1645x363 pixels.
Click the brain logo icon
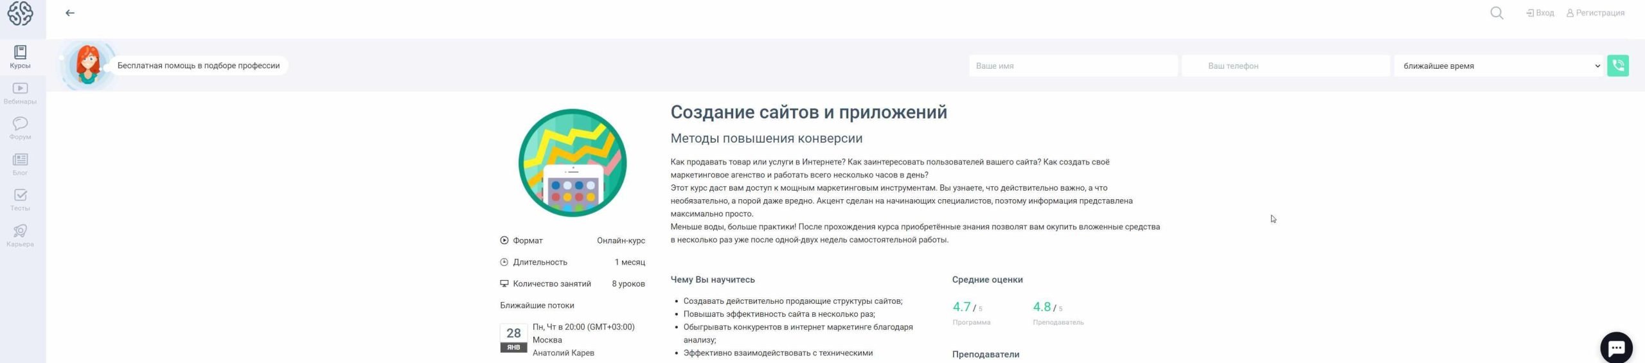[20, 13]
